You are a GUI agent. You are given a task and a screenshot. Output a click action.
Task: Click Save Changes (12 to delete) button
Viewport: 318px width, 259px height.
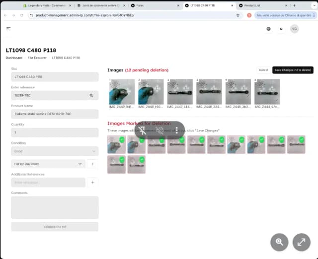293,70
